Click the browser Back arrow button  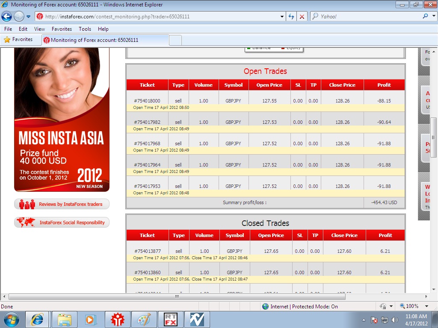point(7,17)
